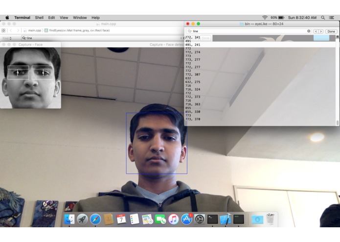
Task: Go to next match in Terminal find bar
Action: point(321,31)
